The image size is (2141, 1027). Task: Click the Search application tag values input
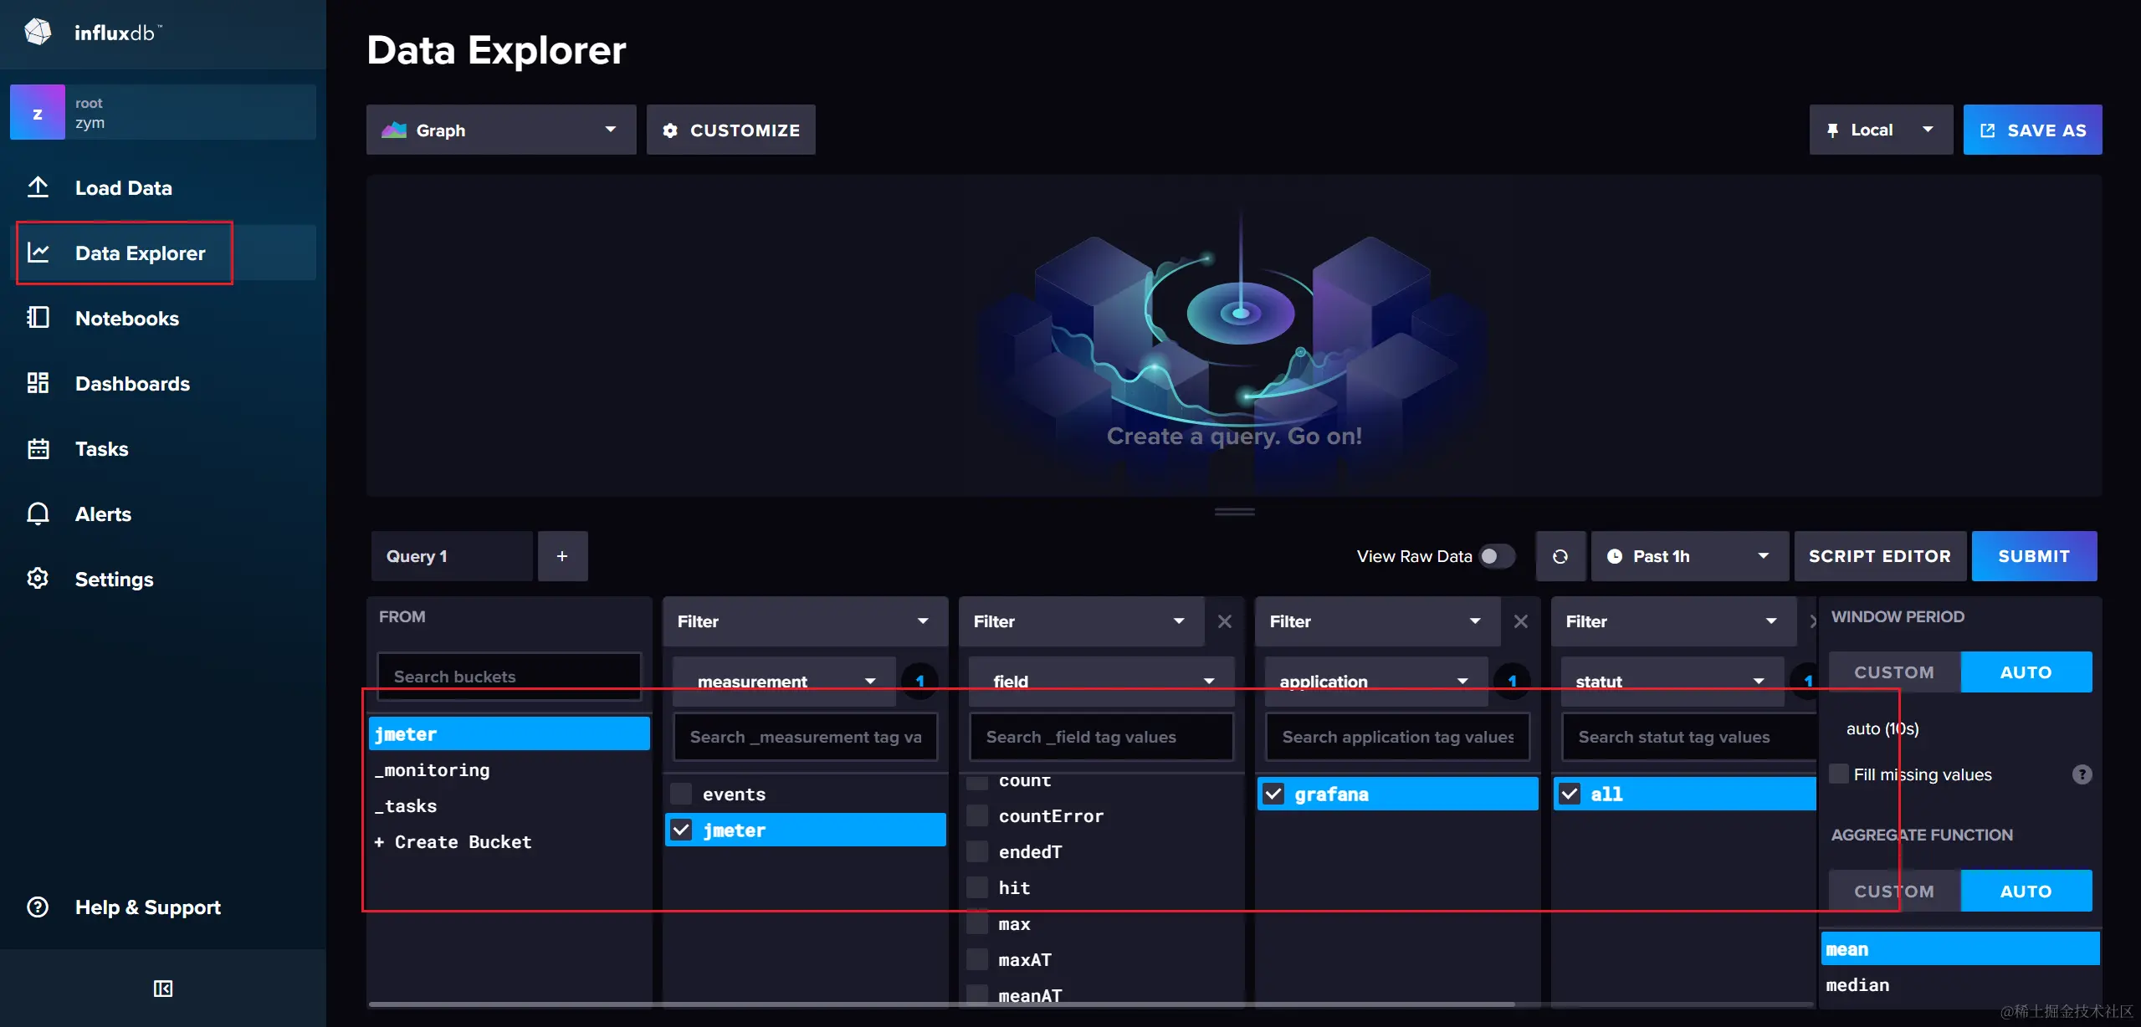click(1397, 737)
